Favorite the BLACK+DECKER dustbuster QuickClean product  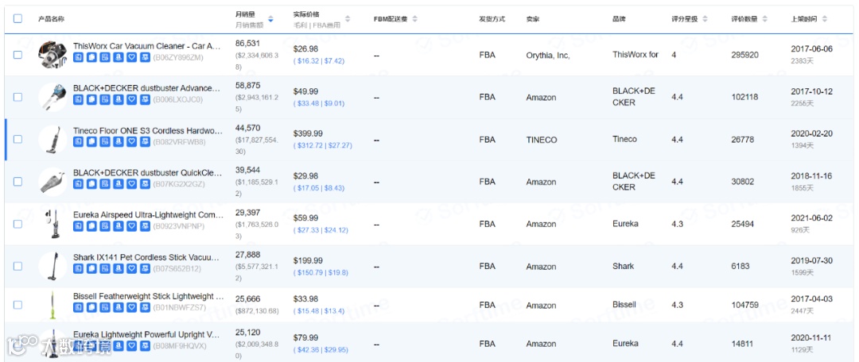131,183
